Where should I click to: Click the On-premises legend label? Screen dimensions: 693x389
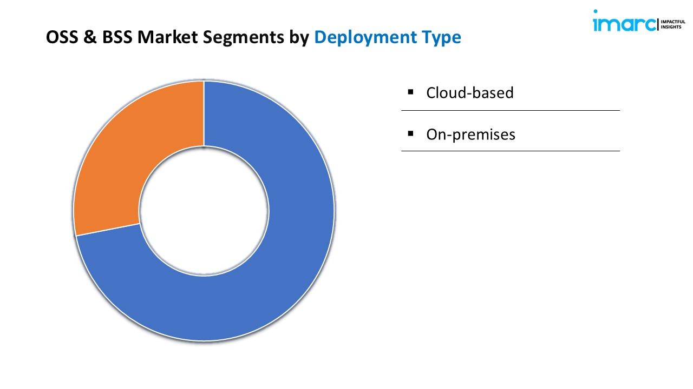click(470, 134)
